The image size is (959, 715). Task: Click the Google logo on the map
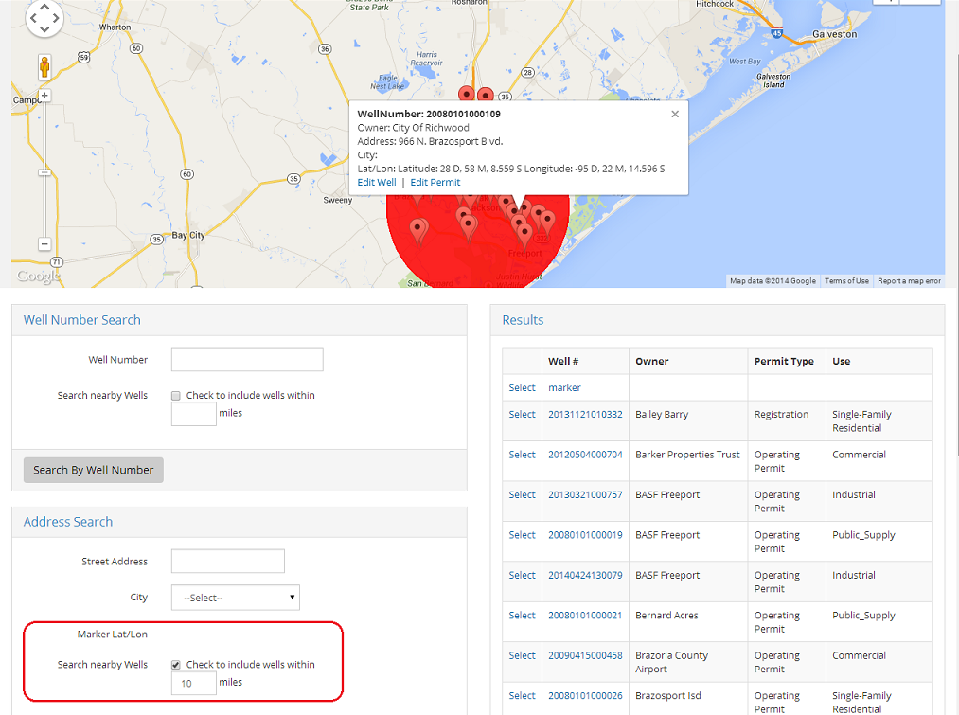click(38, 276)
